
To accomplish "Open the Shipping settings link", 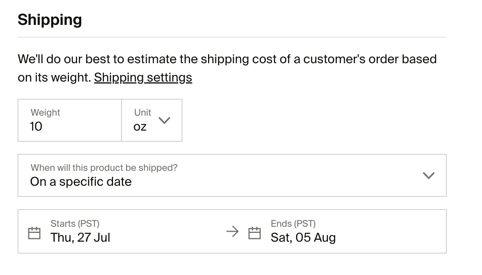I will pyautogui.click(x=143, y=77).
